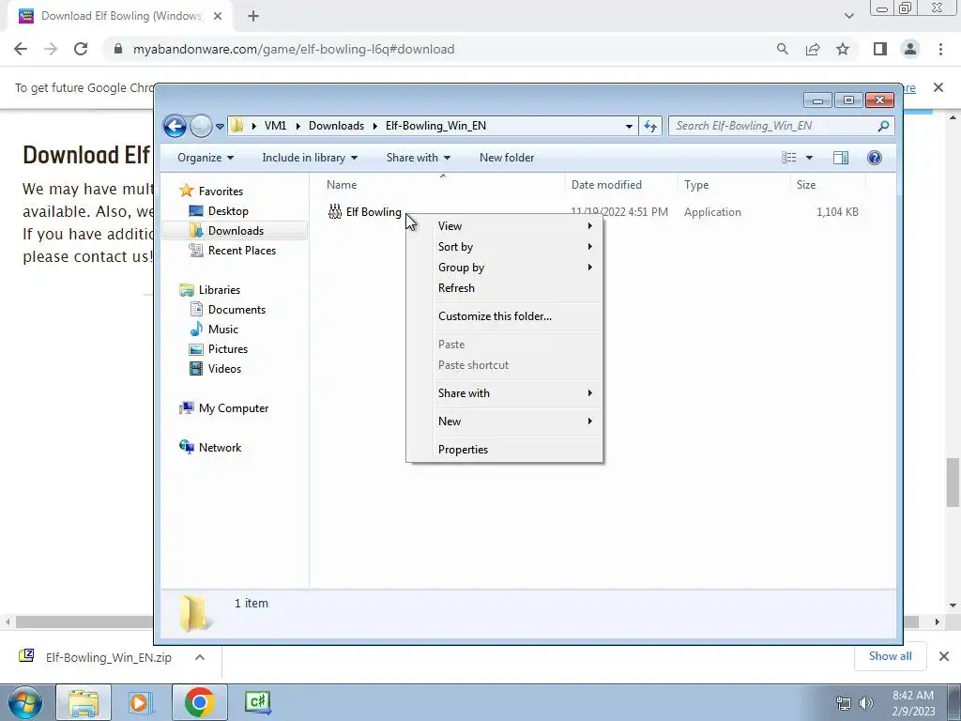Open Chrome side panel icon

point(880,49)
